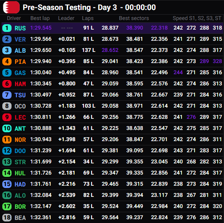Image resolution: width=224 pixels, height=223 pixels.
Task: Click the Bahrain flag icon
Action: [x=11, y=7]
